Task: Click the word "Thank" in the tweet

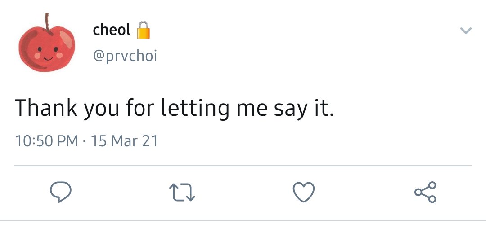Action: coord(46,107)
